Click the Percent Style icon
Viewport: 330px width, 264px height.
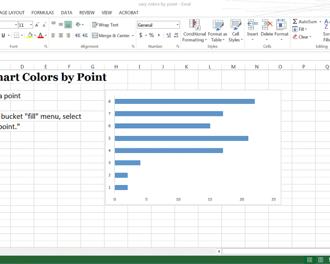(151, 35)
